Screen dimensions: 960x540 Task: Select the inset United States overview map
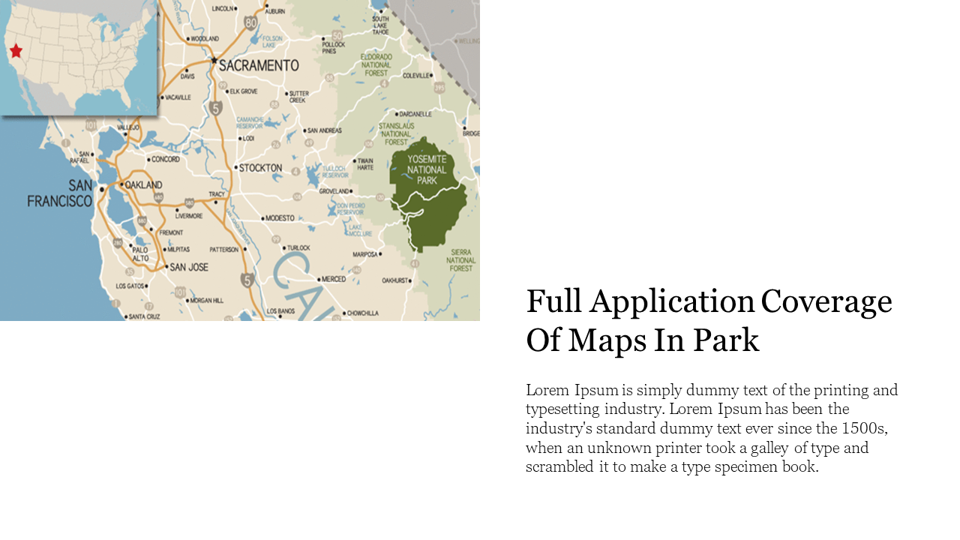[x=79, y=58]
